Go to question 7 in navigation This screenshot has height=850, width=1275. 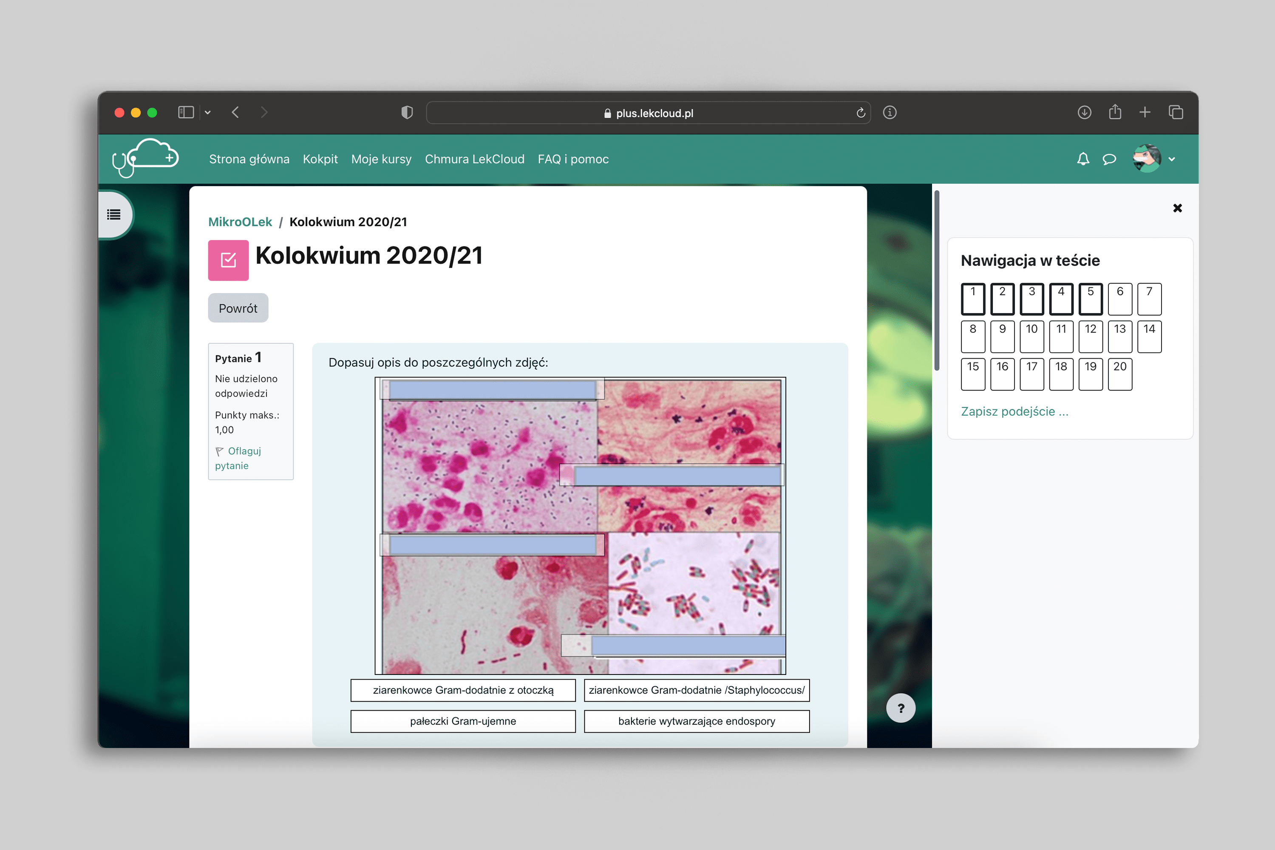pyautogui.click(x=1149, y=299)
